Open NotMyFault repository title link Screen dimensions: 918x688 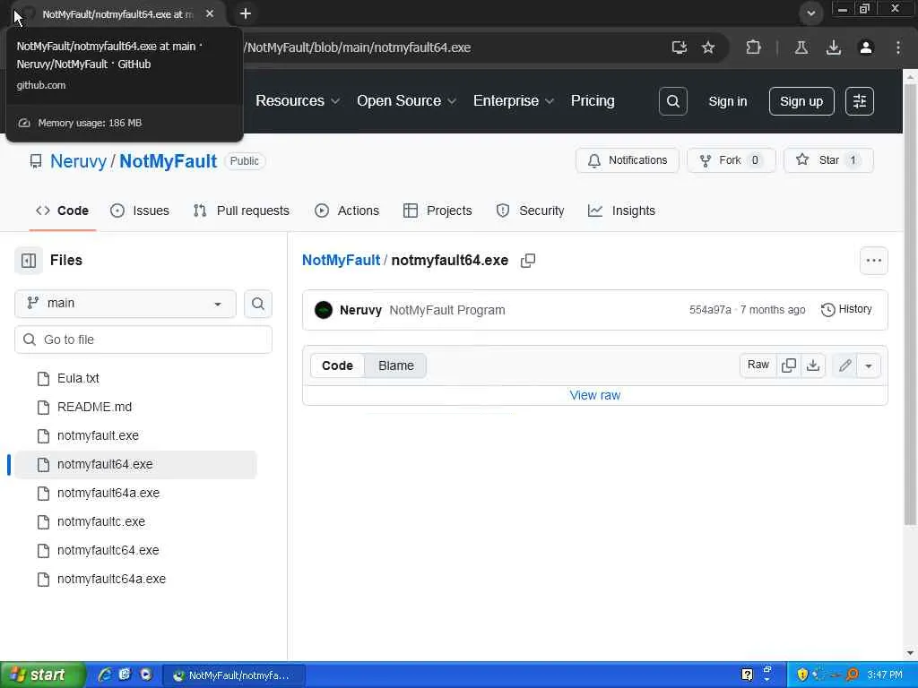coord(168,161)
